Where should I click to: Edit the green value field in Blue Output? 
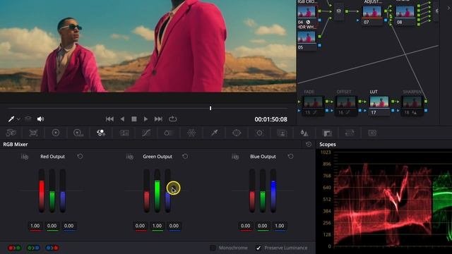click(262, 226)
